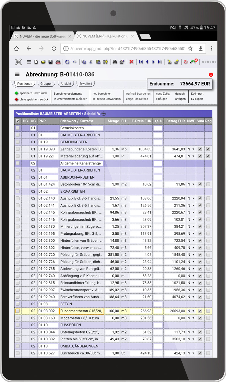
Task: Open hamburger menu beside Abrechnung title
Action: pos(17,74)
